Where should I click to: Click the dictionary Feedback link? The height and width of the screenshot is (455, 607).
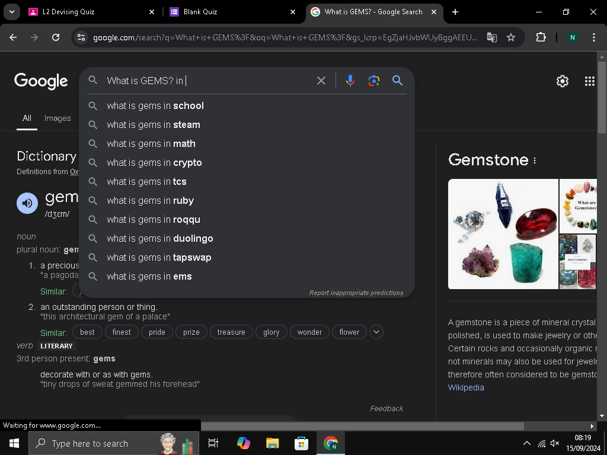(x=386, y=409)
